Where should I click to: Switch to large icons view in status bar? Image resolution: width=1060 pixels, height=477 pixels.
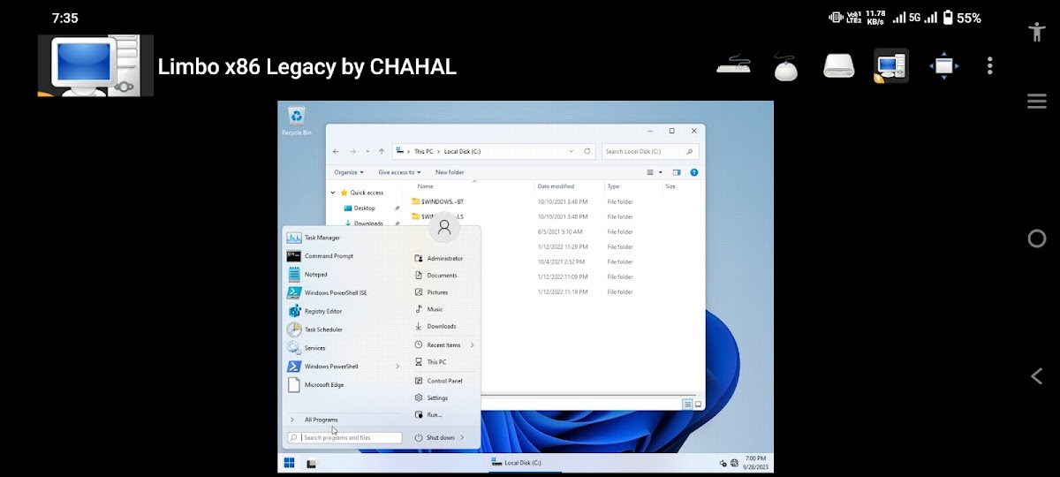[698, 404]
